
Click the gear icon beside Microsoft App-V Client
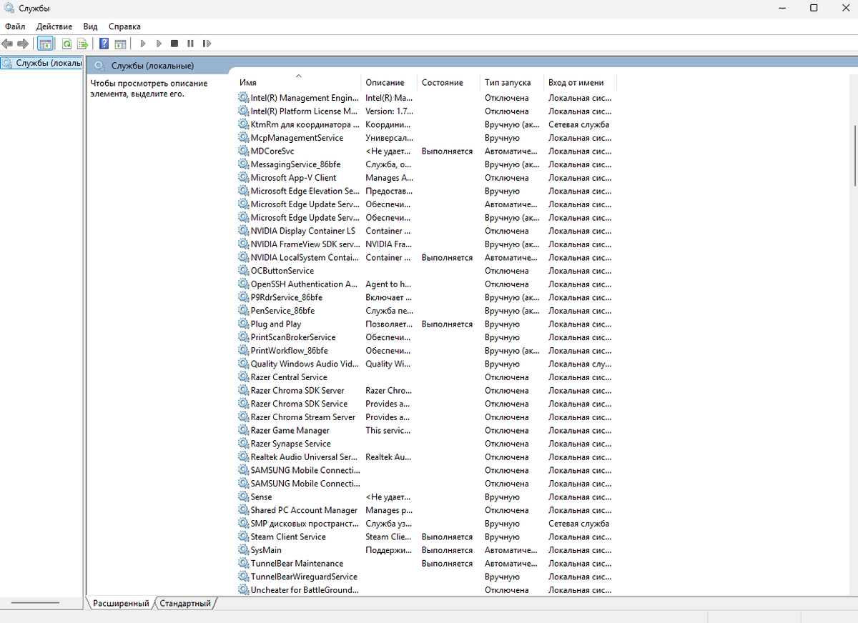244,177
